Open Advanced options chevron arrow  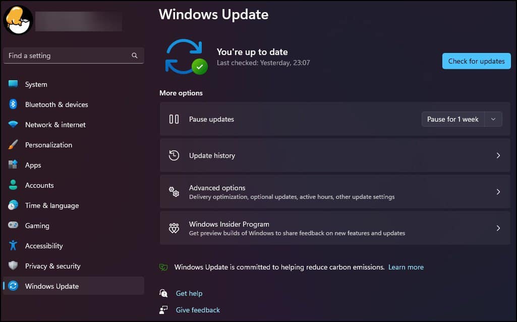pos(498,192)
